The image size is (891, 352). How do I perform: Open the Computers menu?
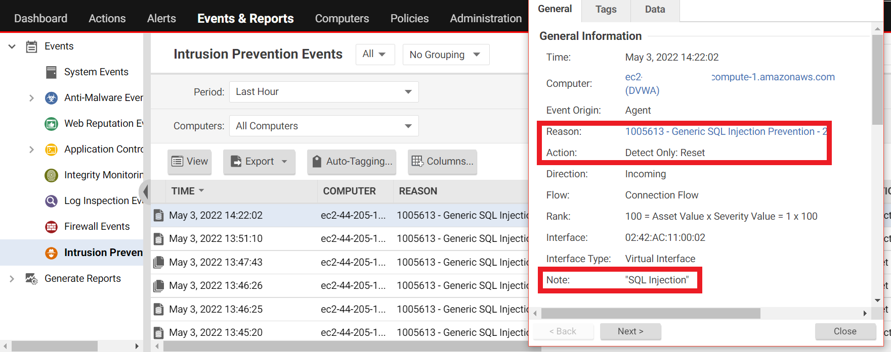tap(342, 19)
